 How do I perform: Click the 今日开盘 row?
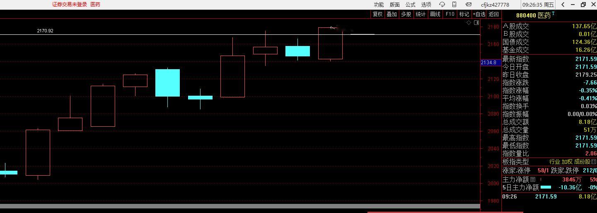pyautogui.click(x=549, y=67)
